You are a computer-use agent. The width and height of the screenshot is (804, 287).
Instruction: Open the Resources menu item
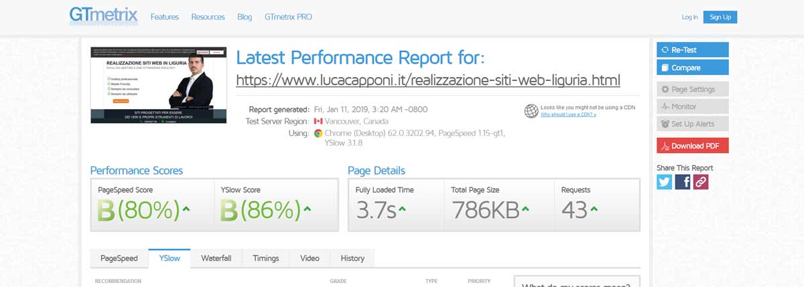click(x=208, y=17)
